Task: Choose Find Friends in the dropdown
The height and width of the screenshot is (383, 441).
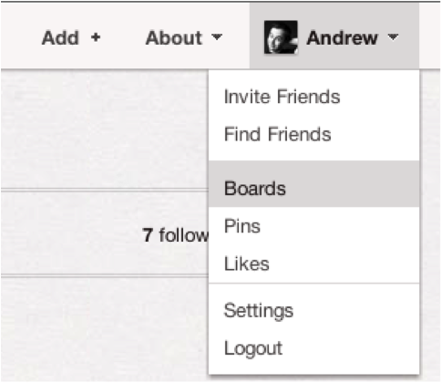Action: (x=277, y=134)
